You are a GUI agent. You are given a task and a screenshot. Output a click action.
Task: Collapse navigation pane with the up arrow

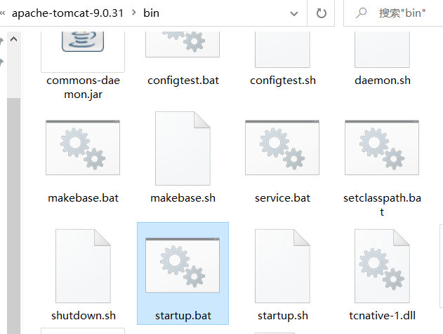coord(13,39)
